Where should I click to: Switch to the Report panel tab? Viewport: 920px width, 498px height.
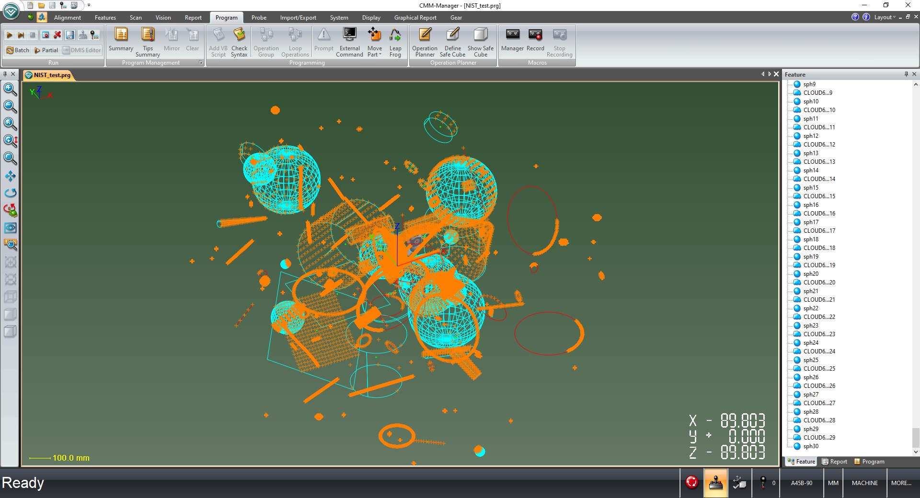pyautogui.click(x=835, y=462)
